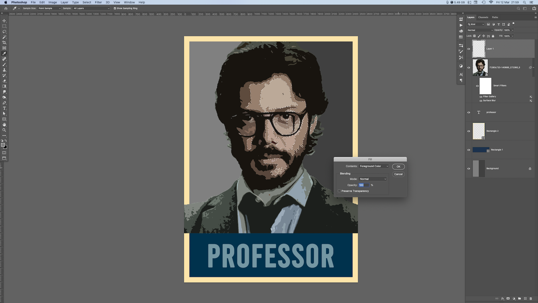Add a layer style with fx icon
Viewport: 538px width, 303px height.
pos(502,299)
